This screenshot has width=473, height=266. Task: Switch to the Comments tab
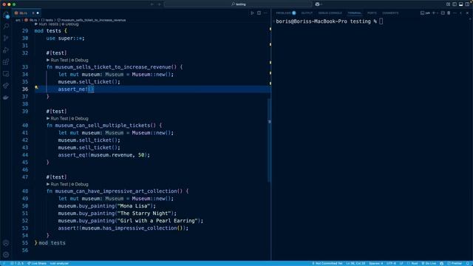(390, 13)
